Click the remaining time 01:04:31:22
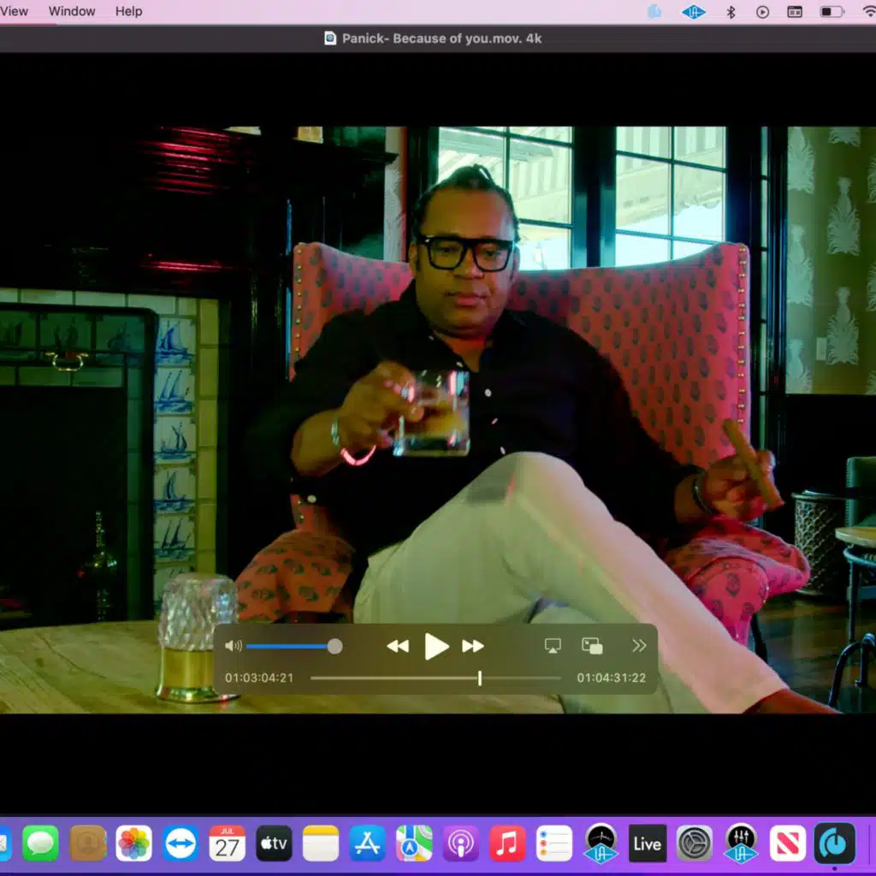 [x=611, y=678]
